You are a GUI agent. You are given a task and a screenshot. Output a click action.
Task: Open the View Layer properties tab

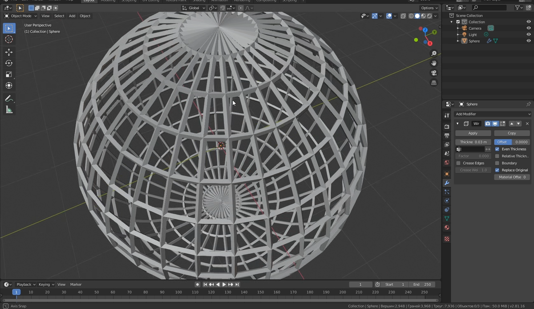447,145
